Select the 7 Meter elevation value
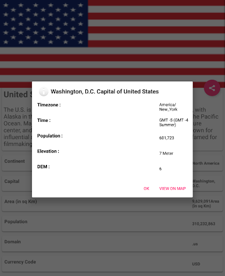Screen dimensions: 225x276 tap(166, 153)
